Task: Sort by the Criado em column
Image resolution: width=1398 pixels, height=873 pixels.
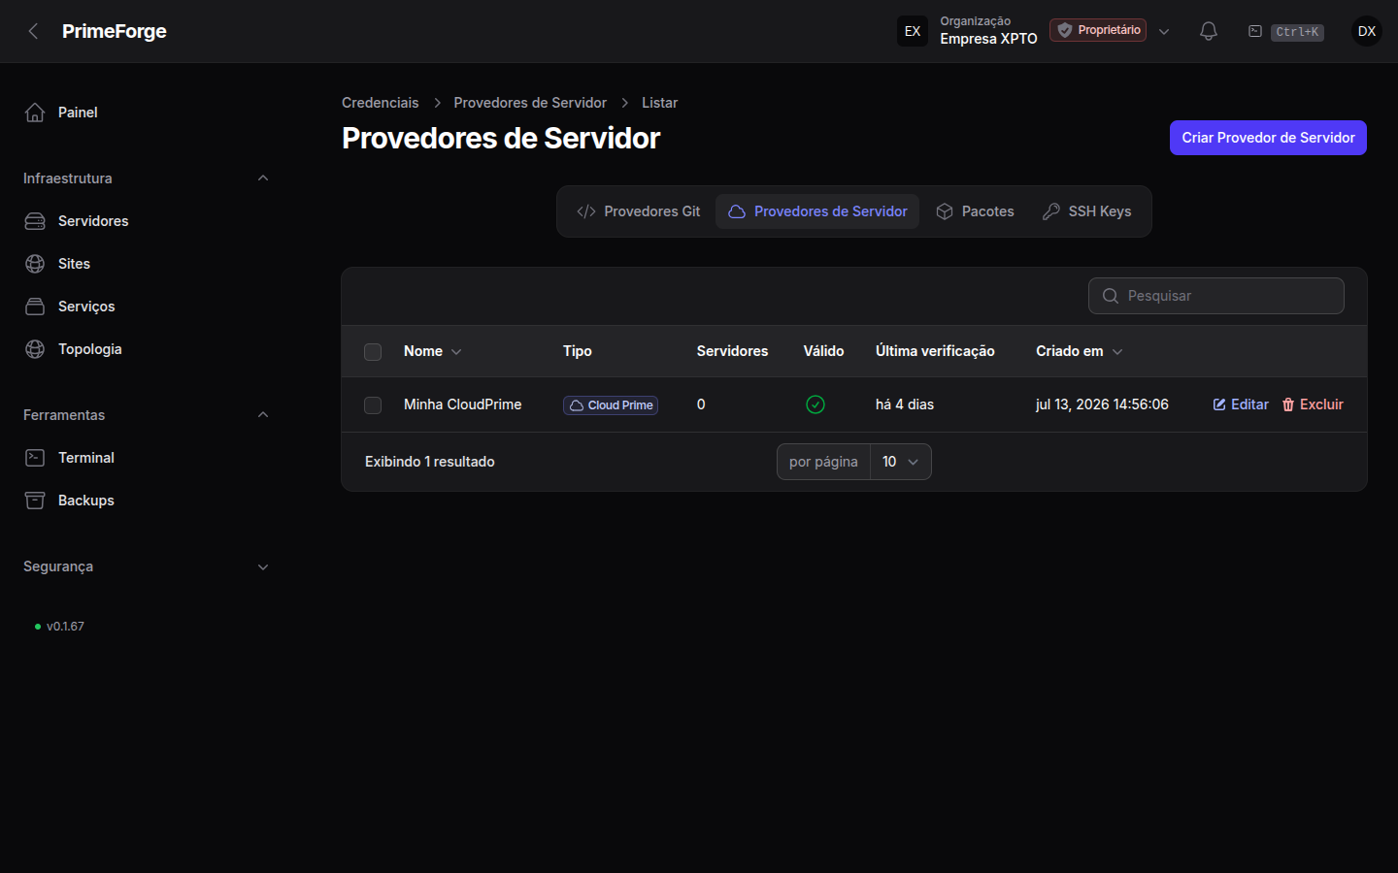Action: point(1079,351)
